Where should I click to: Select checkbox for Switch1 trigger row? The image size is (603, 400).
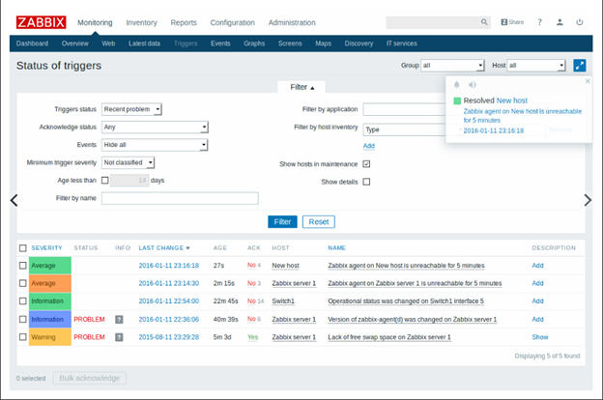[23, 301]
